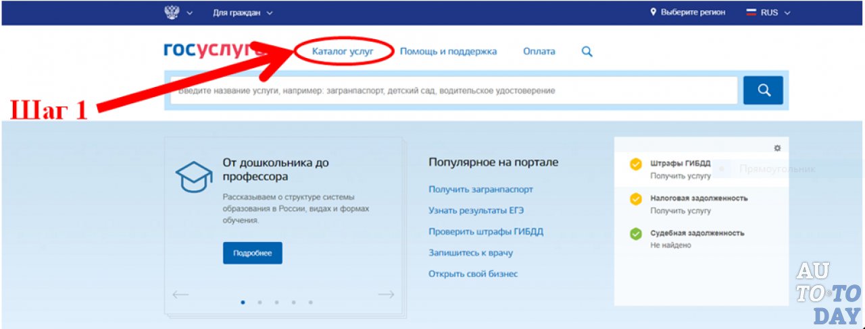Screen dimensions: 865x329
Task: Click 'Не найдено' status text
Action: (670, 245)
